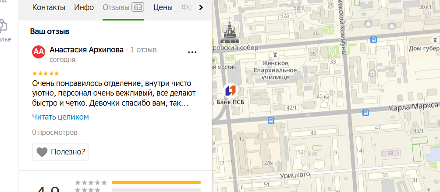Screen dimensions: 440x192
Task: Click the сегодня review date
Action: point(63,60)
